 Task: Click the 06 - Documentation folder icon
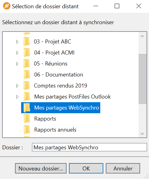pos(27,75)
